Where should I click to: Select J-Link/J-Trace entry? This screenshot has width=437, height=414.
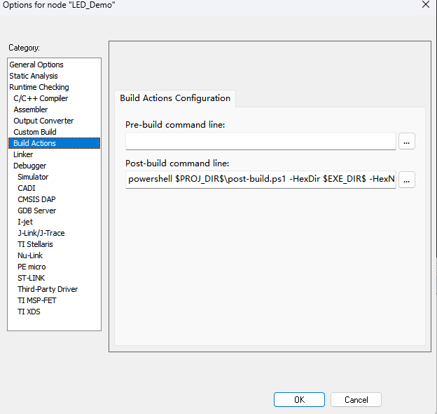click(41, 233)
